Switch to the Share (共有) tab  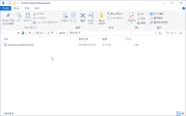pyautogui.click(x=27, y=8)
